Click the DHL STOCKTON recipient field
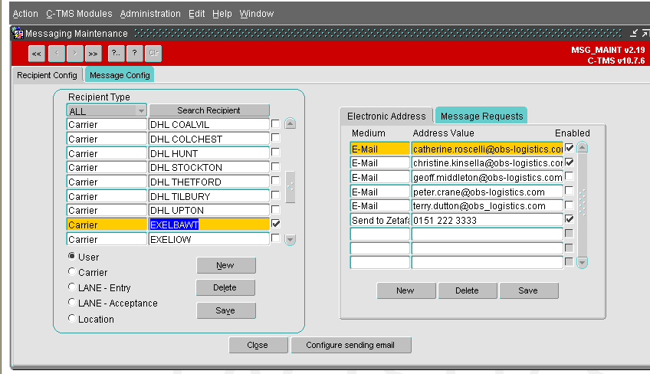650x374 pixels. tap(209, 168)
